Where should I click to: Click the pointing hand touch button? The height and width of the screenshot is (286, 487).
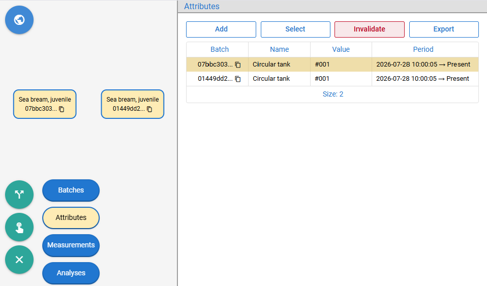(19, 227)
